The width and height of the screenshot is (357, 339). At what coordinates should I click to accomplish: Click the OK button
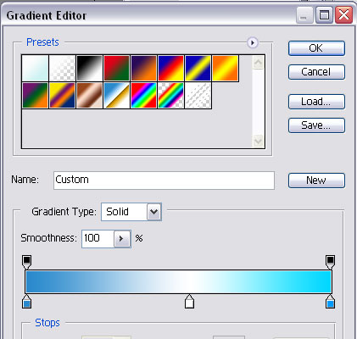(x=316, y=48)
